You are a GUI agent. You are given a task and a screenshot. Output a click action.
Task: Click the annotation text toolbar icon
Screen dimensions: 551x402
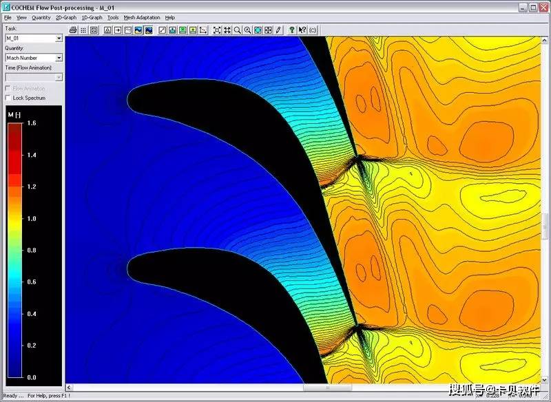(x=106, y=30)
